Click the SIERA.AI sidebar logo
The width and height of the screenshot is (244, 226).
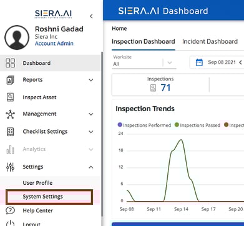pos(53,14)
